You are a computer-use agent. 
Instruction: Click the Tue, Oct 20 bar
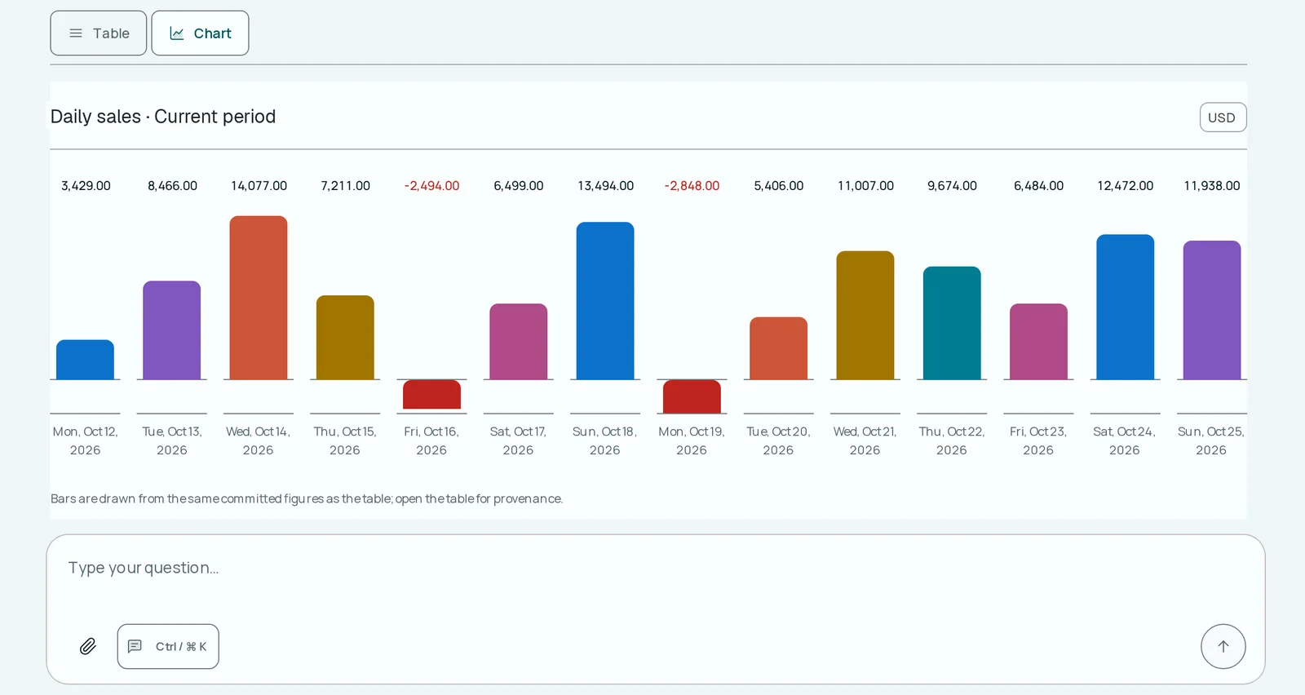coord(778,348)
